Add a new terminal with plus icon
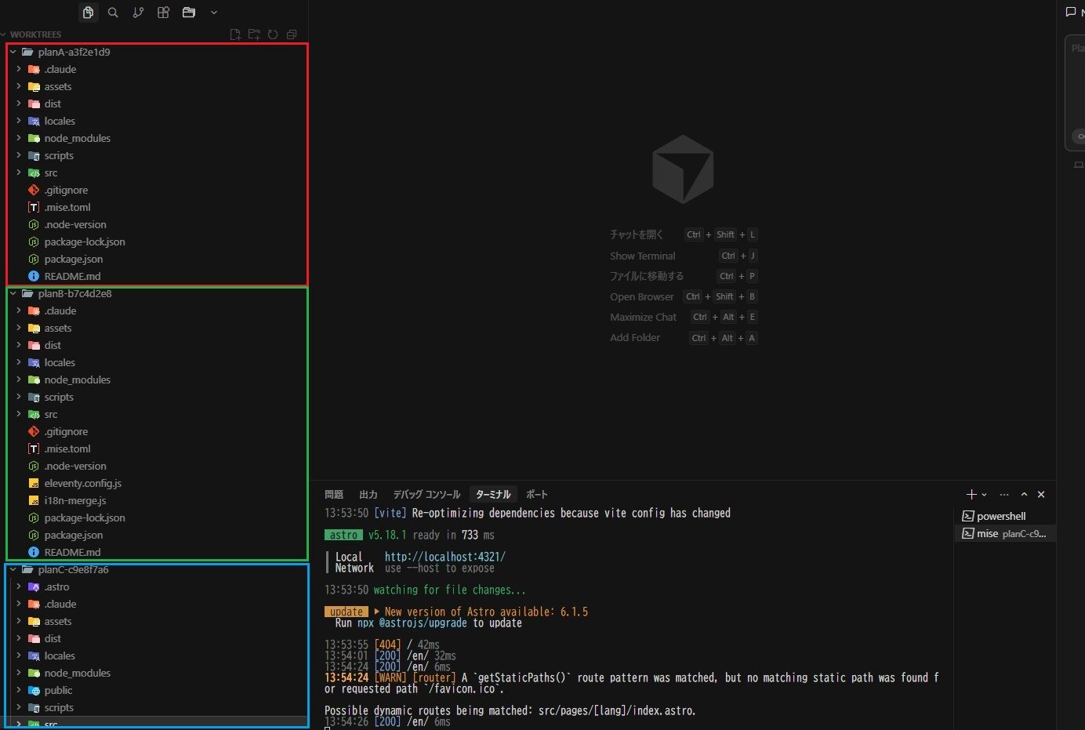 pos(971,495)
